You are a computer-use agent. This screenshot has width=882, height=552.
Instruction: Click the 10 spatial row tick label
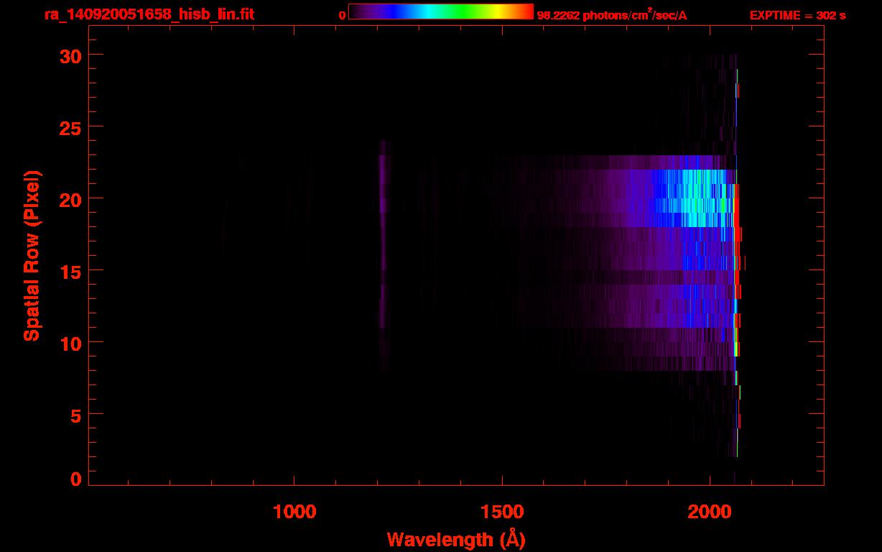70,343
